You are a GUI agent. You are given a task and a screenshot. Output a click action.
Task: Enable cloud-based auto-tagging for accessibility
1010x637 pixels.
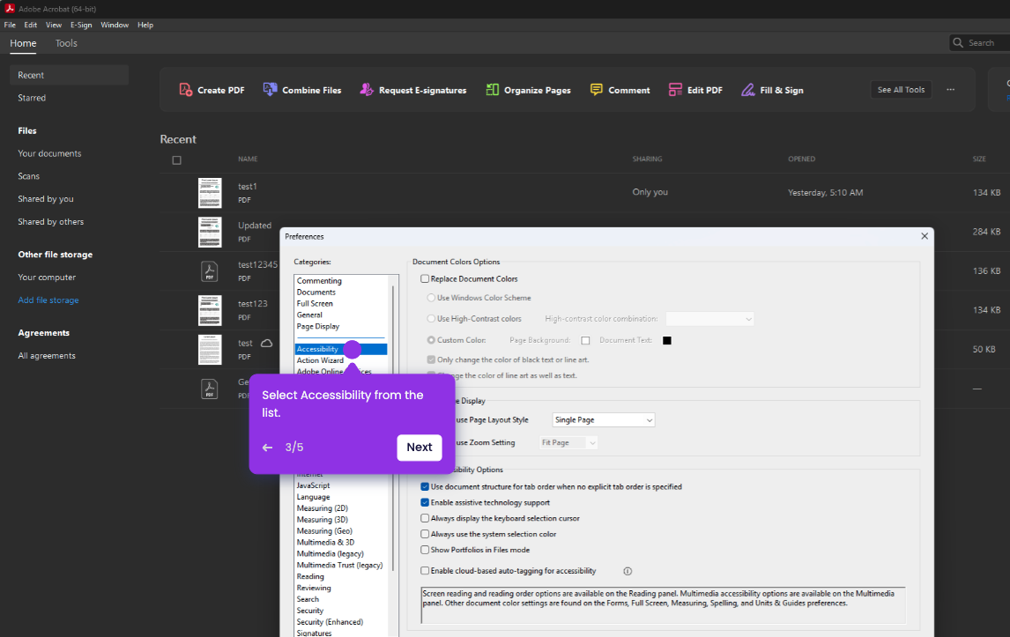(425, 571)
